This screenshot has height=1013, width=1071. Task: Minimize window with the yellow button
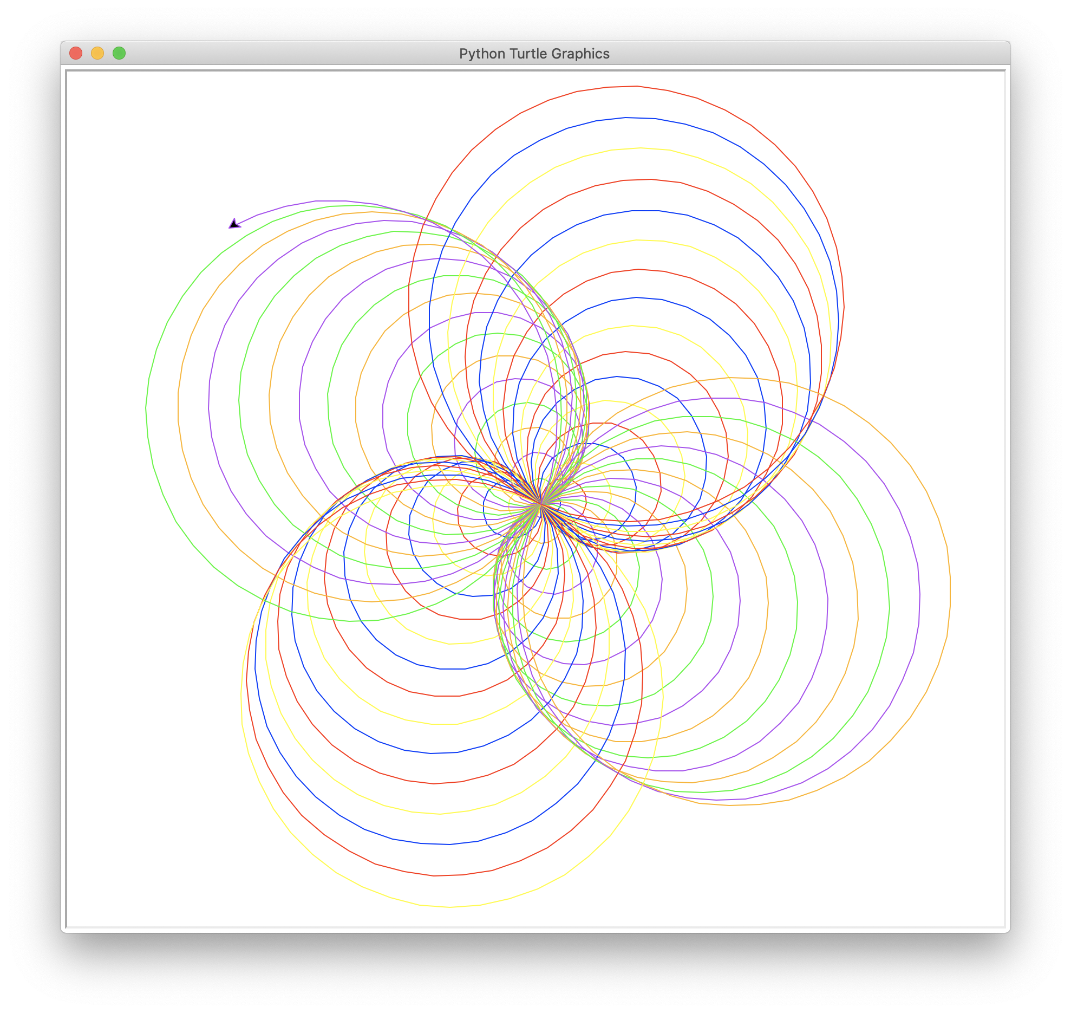[97, 53]
